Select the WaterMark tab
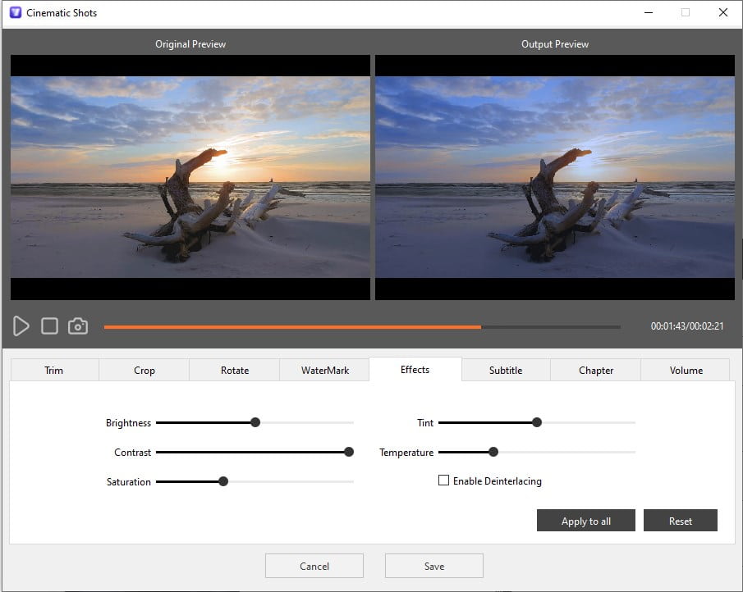The height and width of the screenshot is (592, 743). (324, 370)
